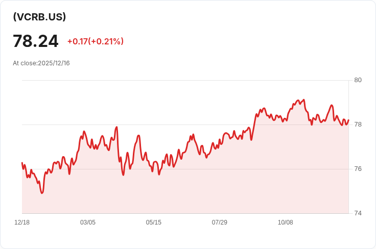Viewport: 376px width, 249px height.
Task: Click the spike peak just before the April drop
Action: (117, 127)
